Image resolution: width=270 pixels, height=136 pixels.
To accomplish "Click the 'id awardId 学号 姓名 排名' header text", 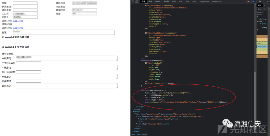I will (x=15, y=37).
